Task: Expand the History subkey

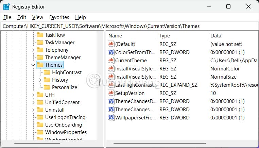Action: coord(40,80)
